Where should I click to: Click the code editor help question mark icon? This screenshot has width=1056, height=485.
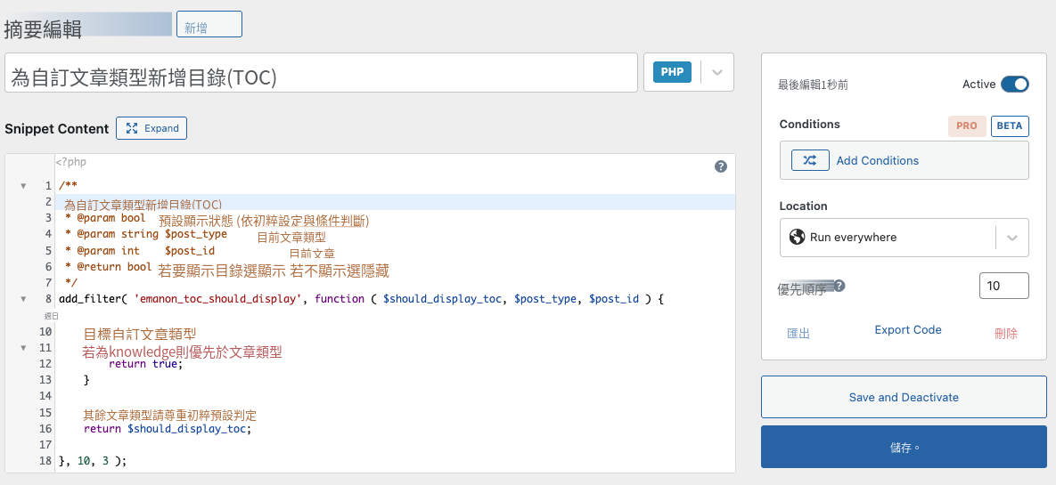tap(721, 166)
